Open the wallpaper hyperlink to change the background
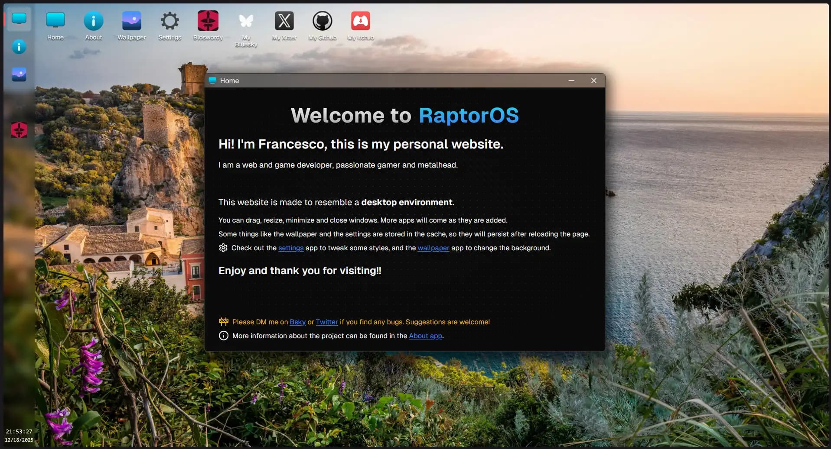 tap(433, 248)
